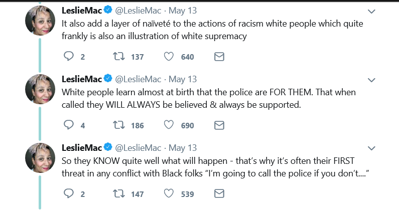Like the tweet with 640 likes
Image resolution: width=399 pixels, height=211 pixels.
click(169, 57)
